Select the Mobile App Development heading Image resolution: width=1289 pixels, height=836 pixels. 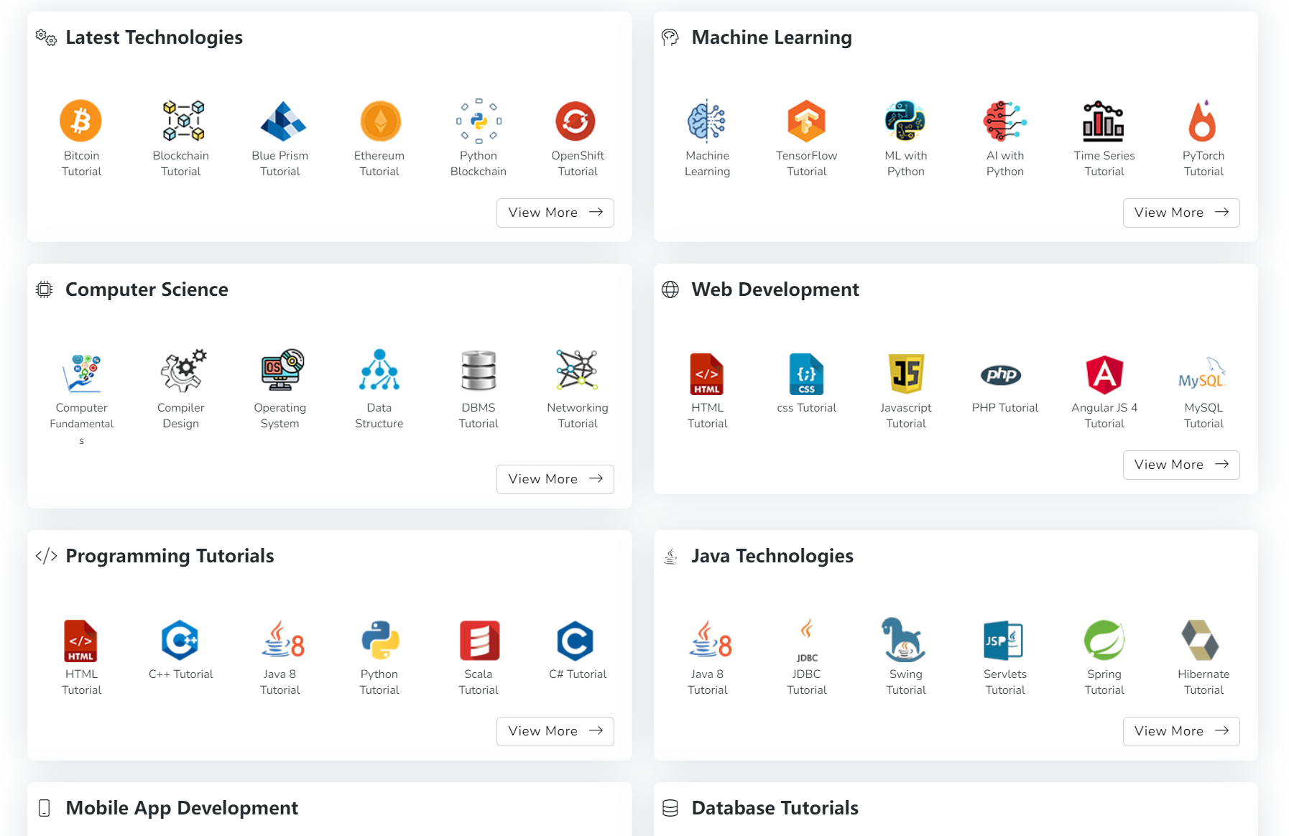point(181,808)
